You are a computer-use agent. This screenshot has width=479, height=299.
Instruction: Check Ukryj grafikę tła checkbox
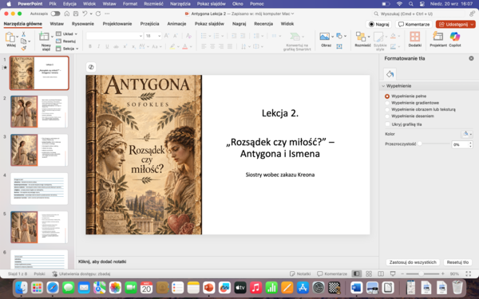coord(387,124)
